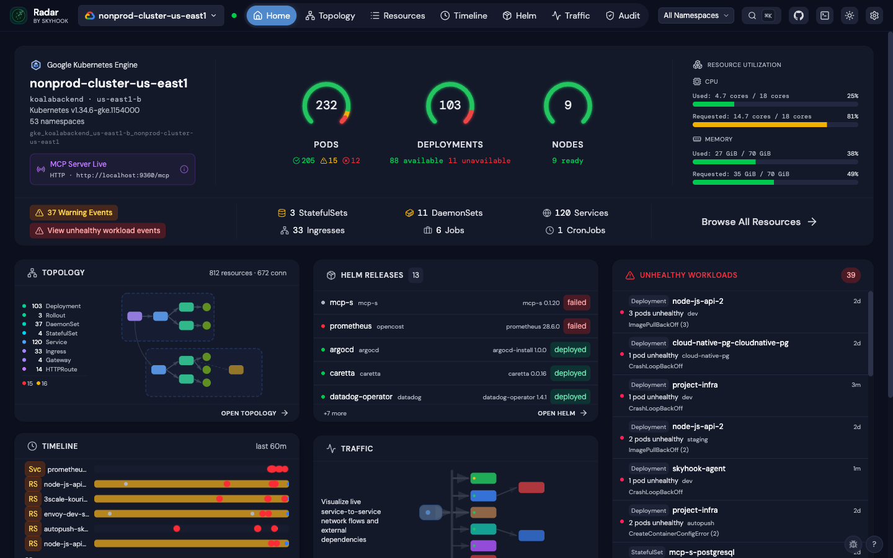This screenshot has width=893, height=558.
Task: Click the Radar by Skyhook logo
Action: [40, 15]
